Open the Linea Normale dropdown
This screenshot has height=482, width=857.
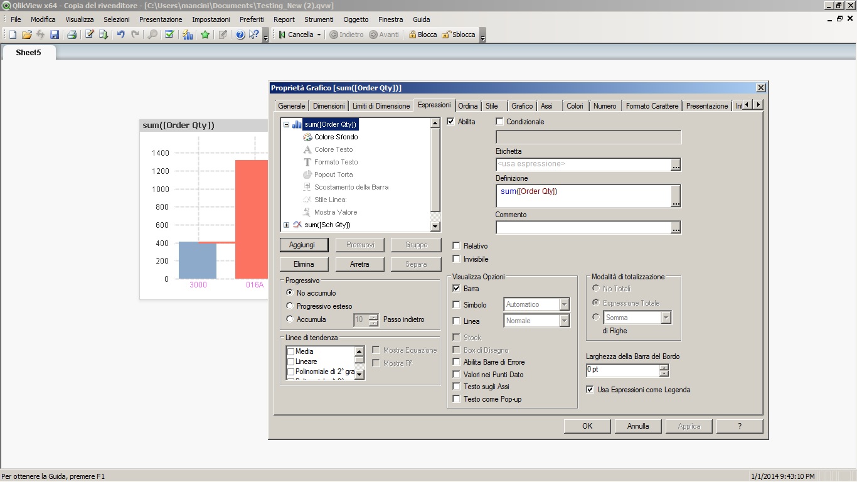coord(564,321)
